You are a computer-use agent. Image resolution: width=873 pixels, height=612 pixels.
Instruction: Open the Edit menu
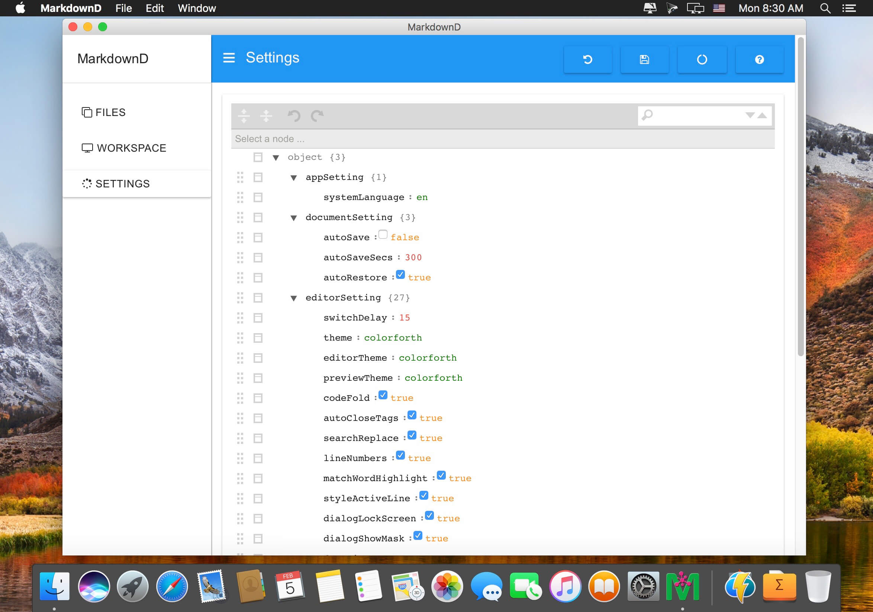pyautogui.click(x=155, y=8)
